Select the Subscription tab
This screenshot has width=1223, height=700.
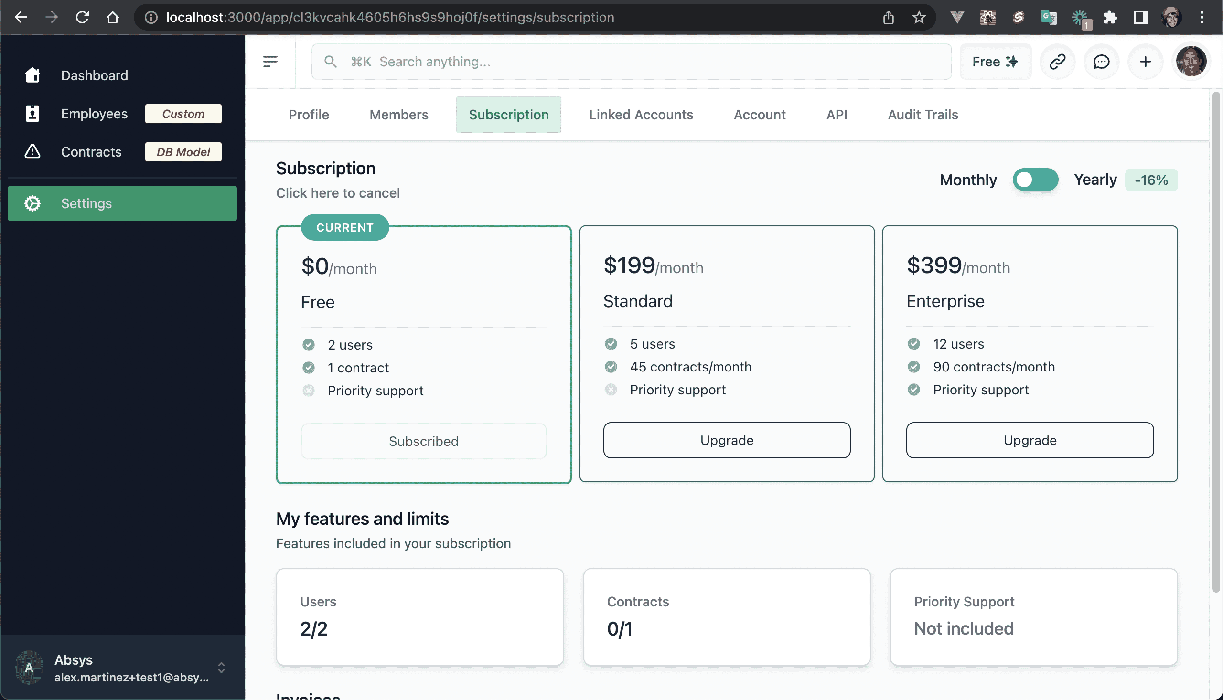click(x=508, y=115)
